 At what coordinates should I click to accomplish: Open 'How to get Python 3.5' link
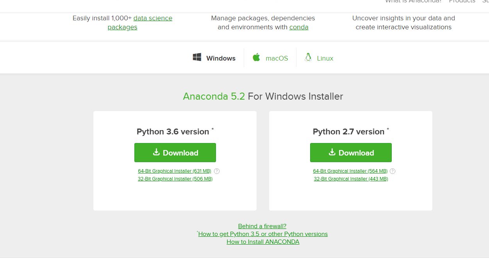[x=263, y=234]
